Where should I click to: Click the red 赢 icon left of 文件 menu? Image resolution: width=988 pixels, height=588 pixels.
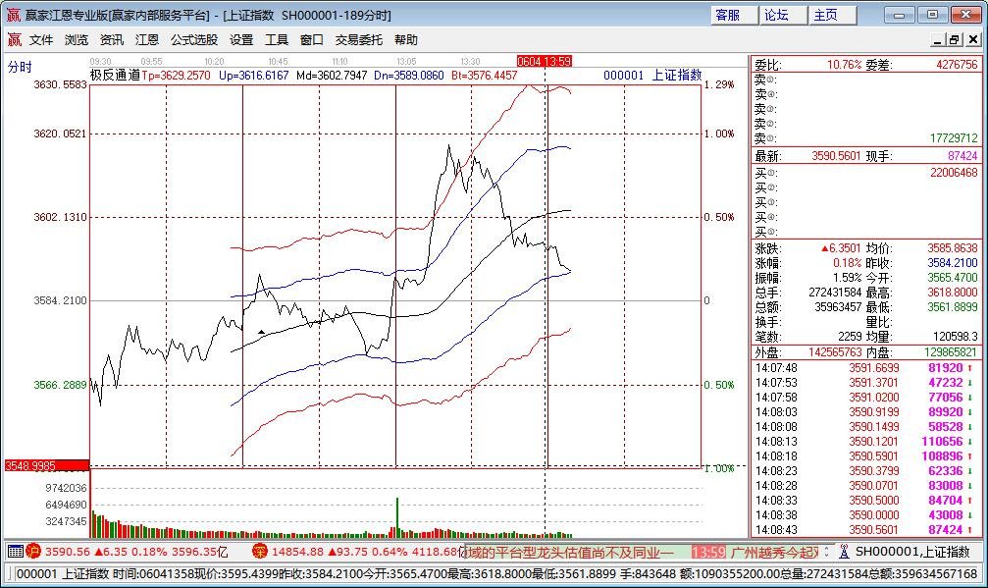[12, 40]
